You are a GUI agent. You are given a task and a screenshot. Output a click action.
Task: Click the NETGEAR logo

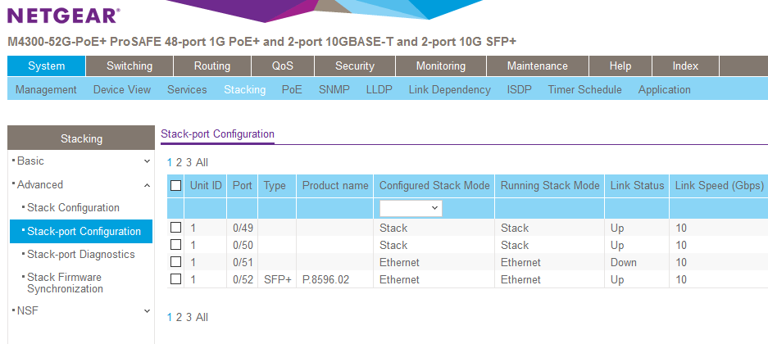click(x=63, y=14)
